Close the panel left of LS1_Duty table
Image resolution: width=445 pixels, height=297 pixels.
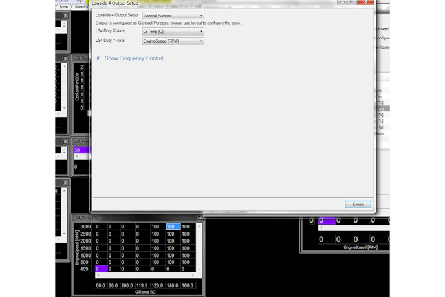[x=65, y=58]
